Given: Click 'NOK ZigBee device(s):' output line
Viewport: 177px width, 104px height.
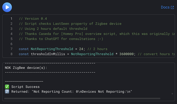Looking at the screenshot, I should (26, 68).
